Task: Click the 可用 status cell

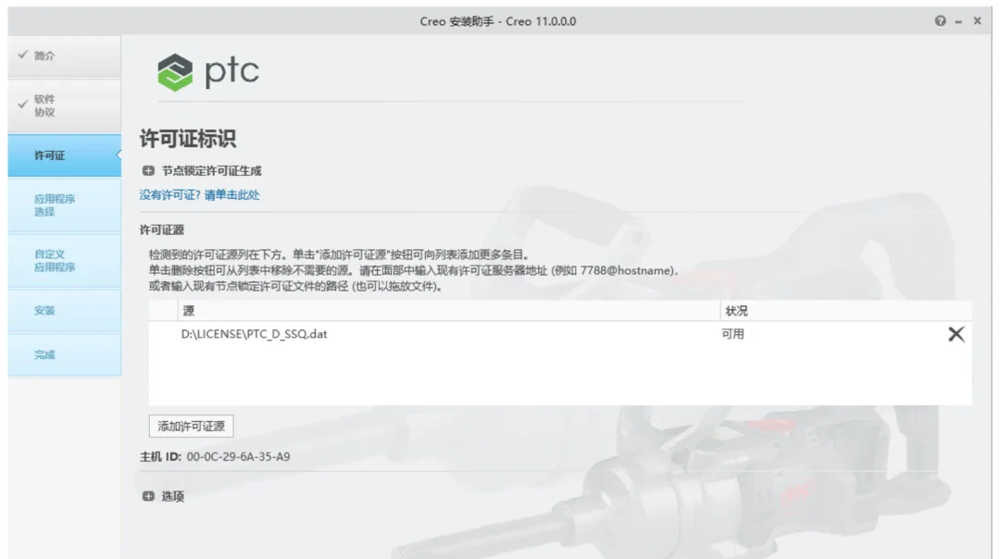Action: [x=732, y=334]
